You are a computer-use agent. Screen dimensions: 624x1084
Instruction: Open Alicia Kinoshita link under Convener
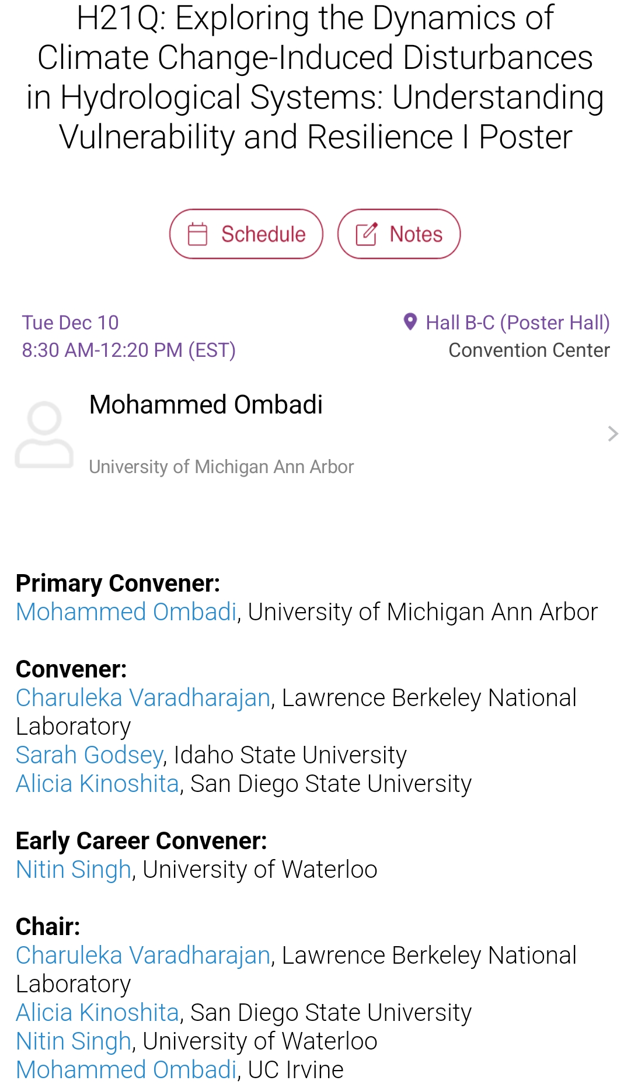coord(97,783)
